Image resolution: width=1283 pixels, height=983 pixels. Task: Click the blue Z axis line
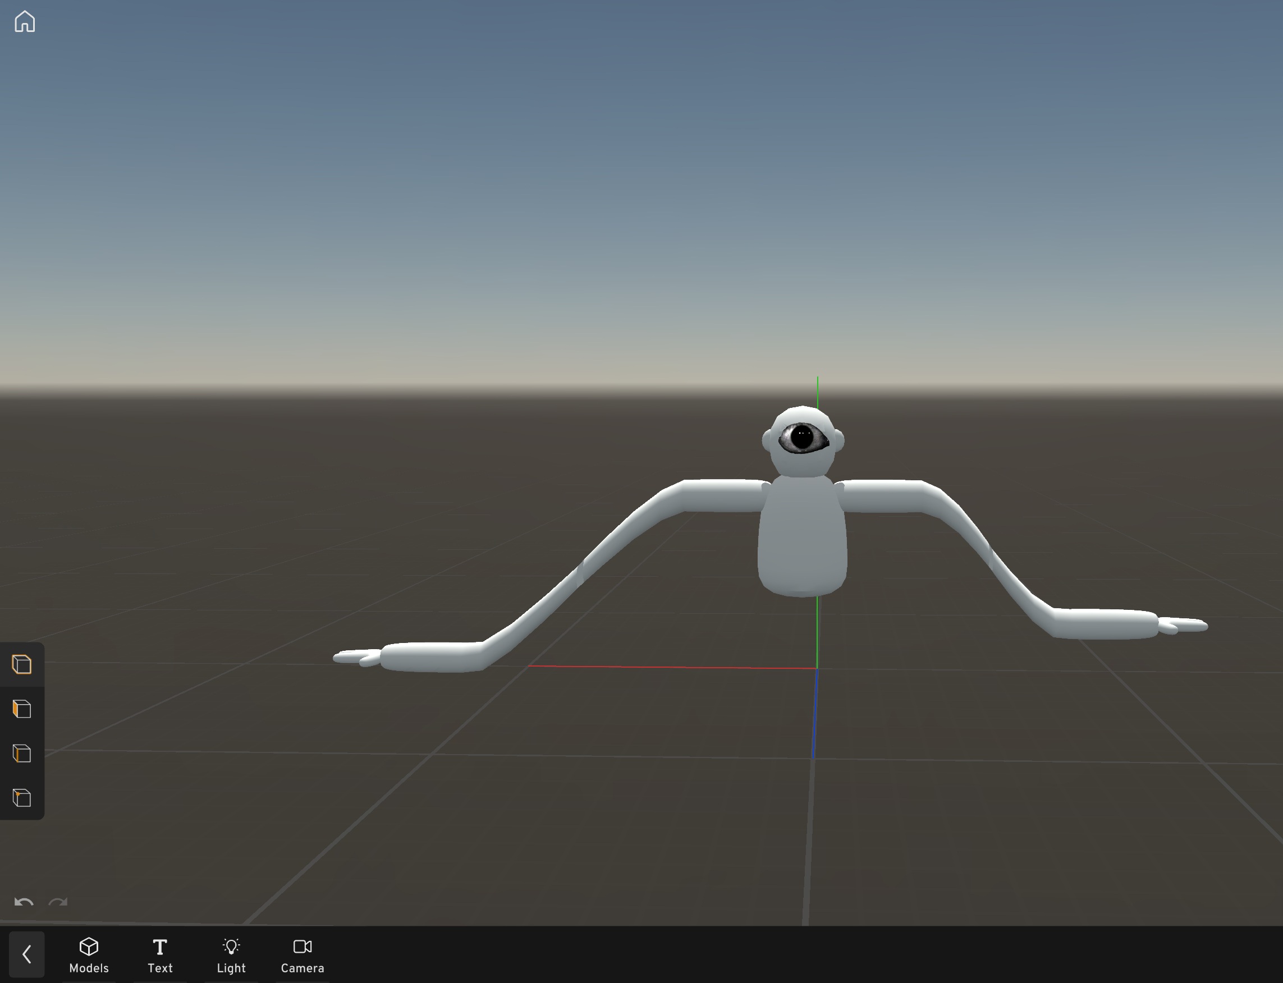[815, 714]
